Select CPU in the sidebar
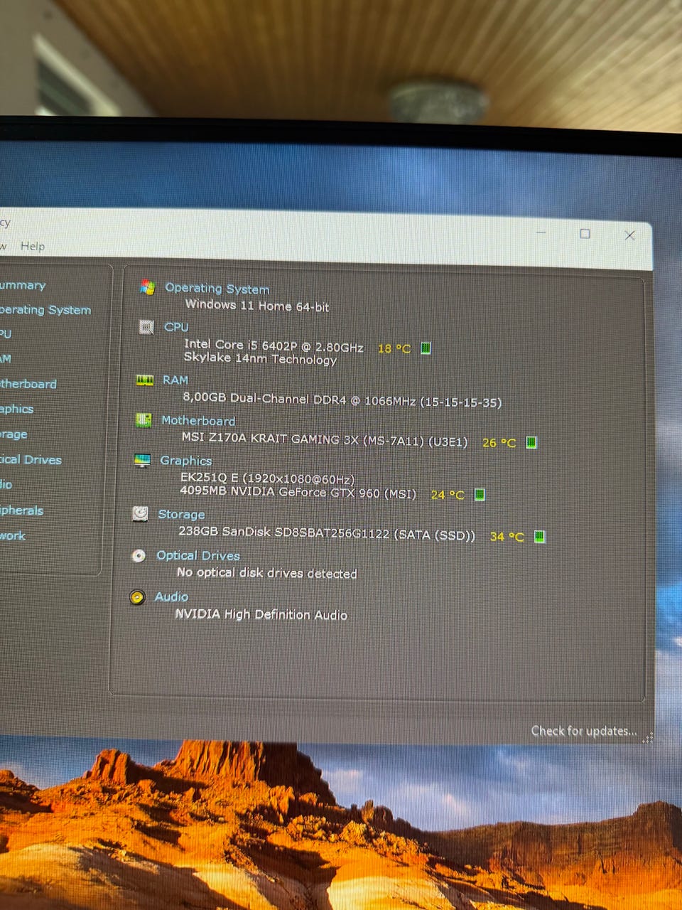 [6, 333]
